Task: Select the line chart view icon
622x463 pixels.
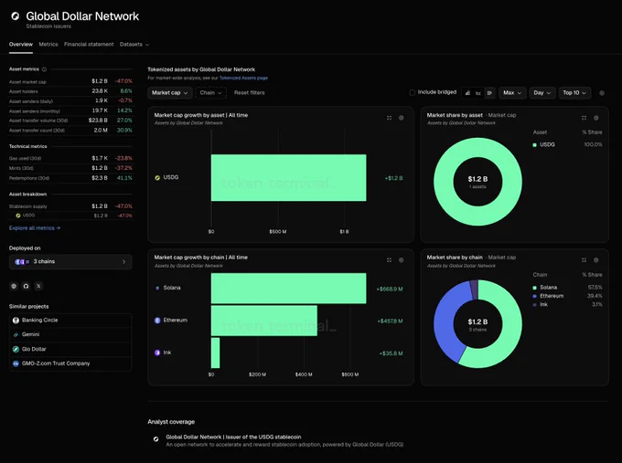Action: [478, 92]
